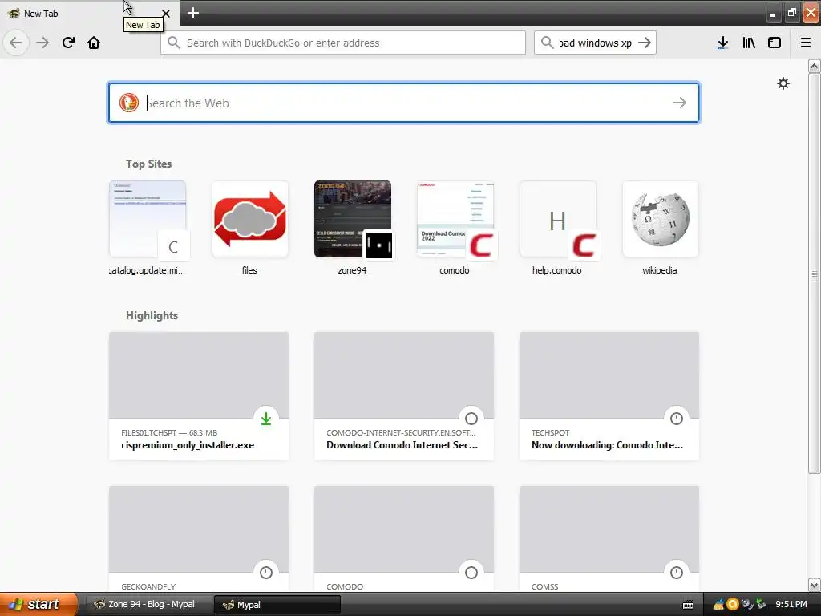Go forward using the forward arrow button
The width and height of the screenshot is (821, 616).
click(x=42, y=43)
